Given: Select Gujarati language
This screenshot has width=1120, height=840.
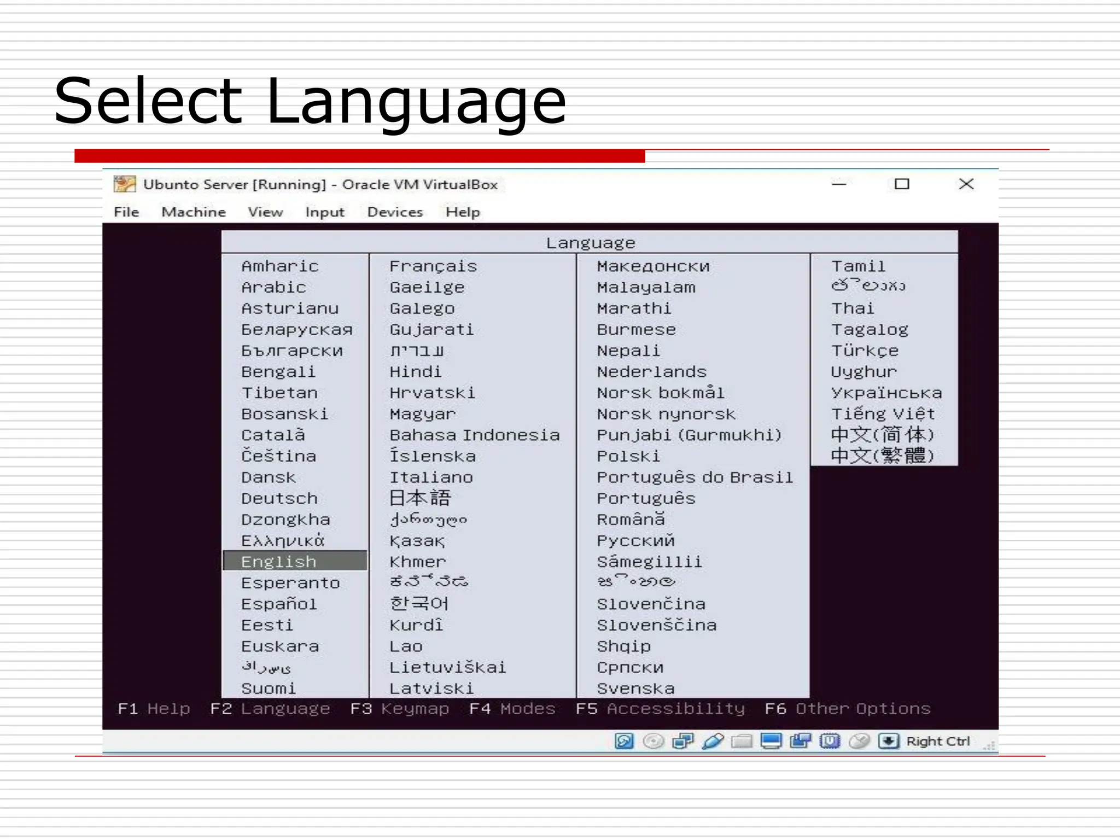Looking at the screenshot, I should point(431,330).
